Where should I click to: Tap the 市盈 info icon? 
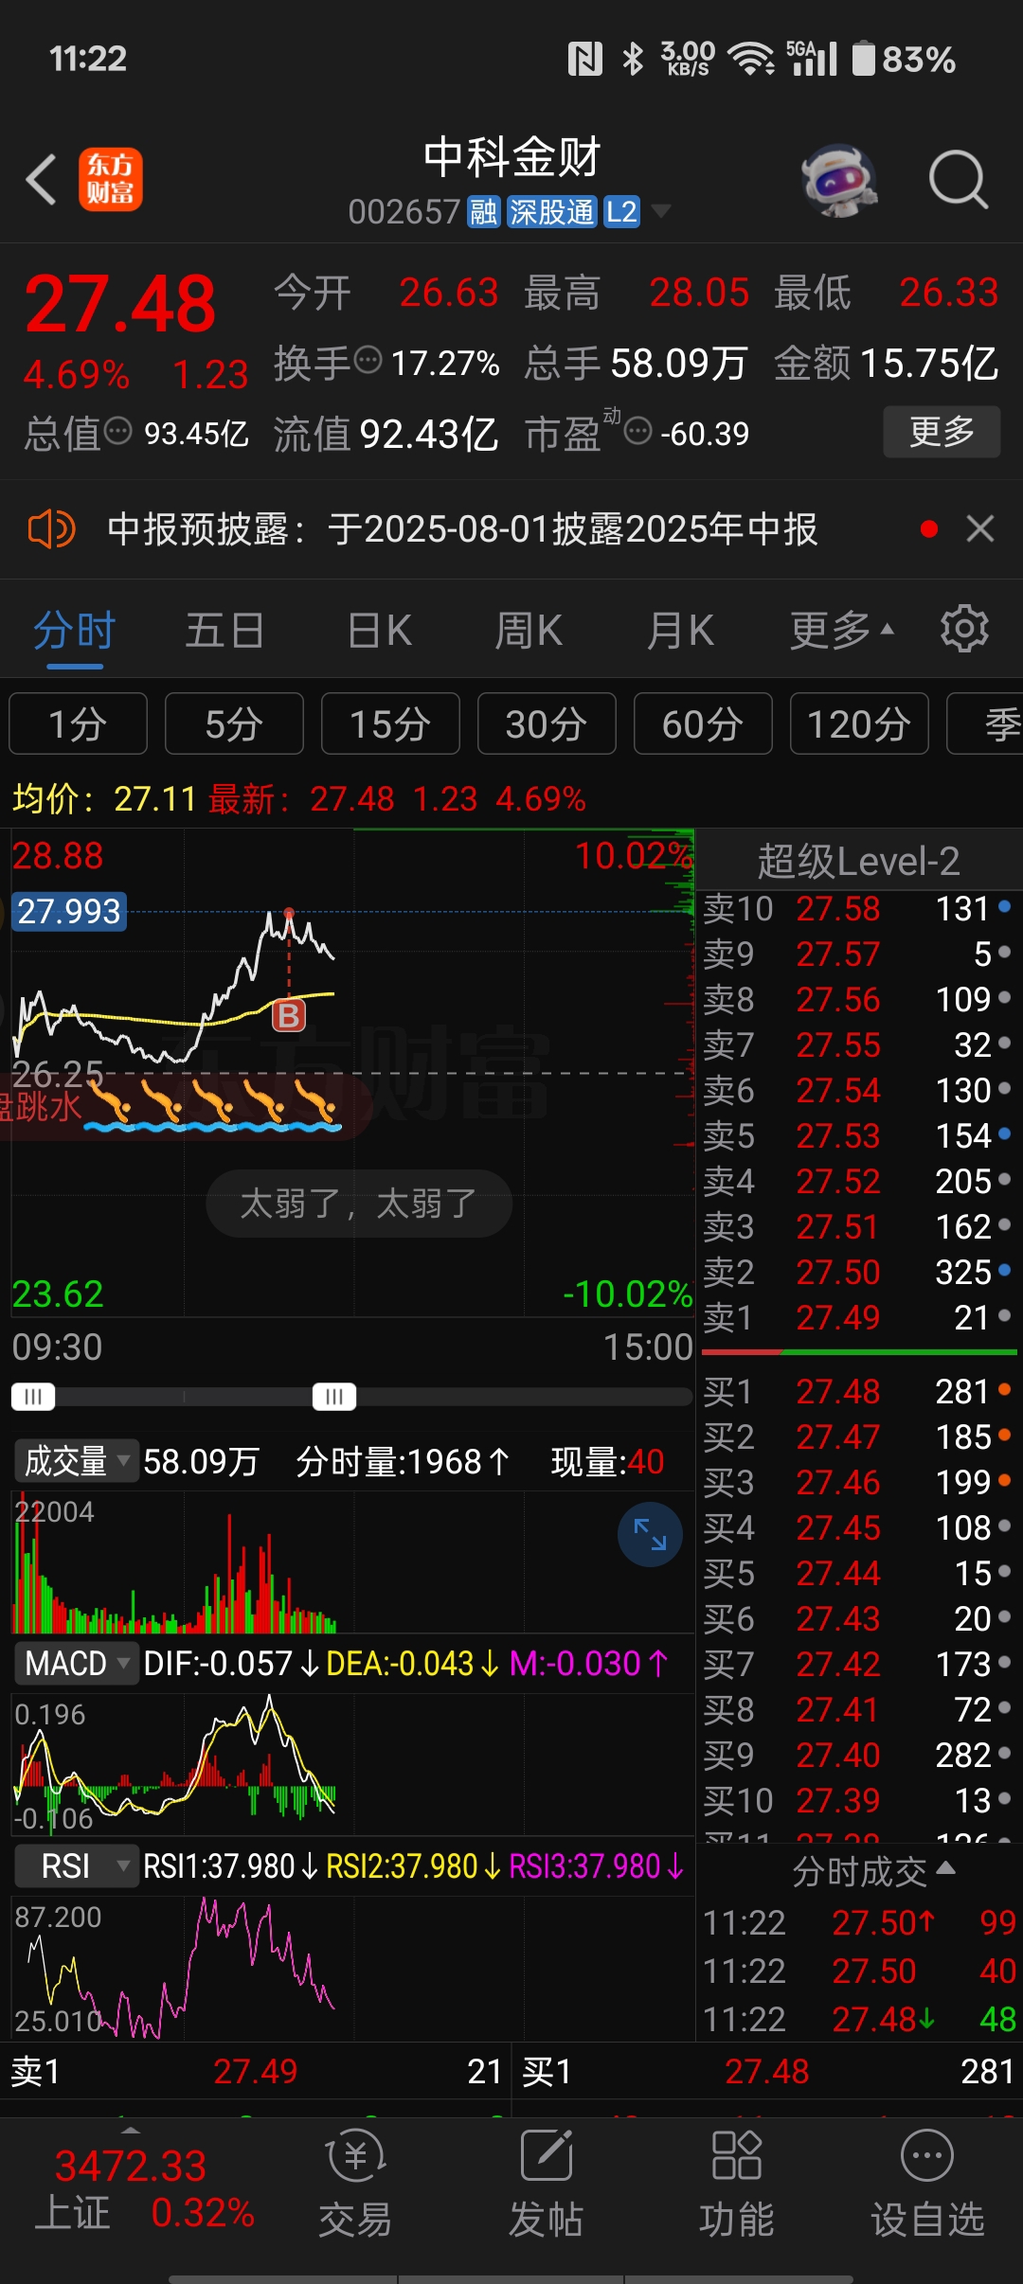tap(638, 432)
